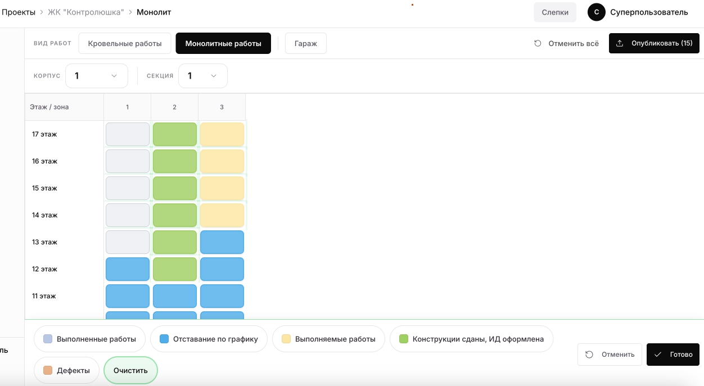Click zone column header 3
This screenshot has height=386, width=704.
pos(222,107)
